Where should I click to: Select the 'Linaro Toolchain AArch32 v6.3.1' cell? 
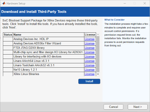pos(49,65)
